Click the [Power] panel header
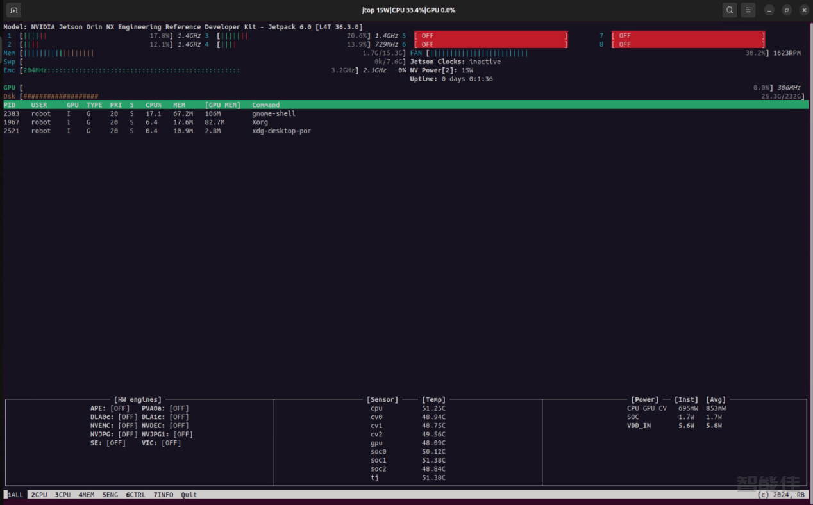 [x=645, y=399]
